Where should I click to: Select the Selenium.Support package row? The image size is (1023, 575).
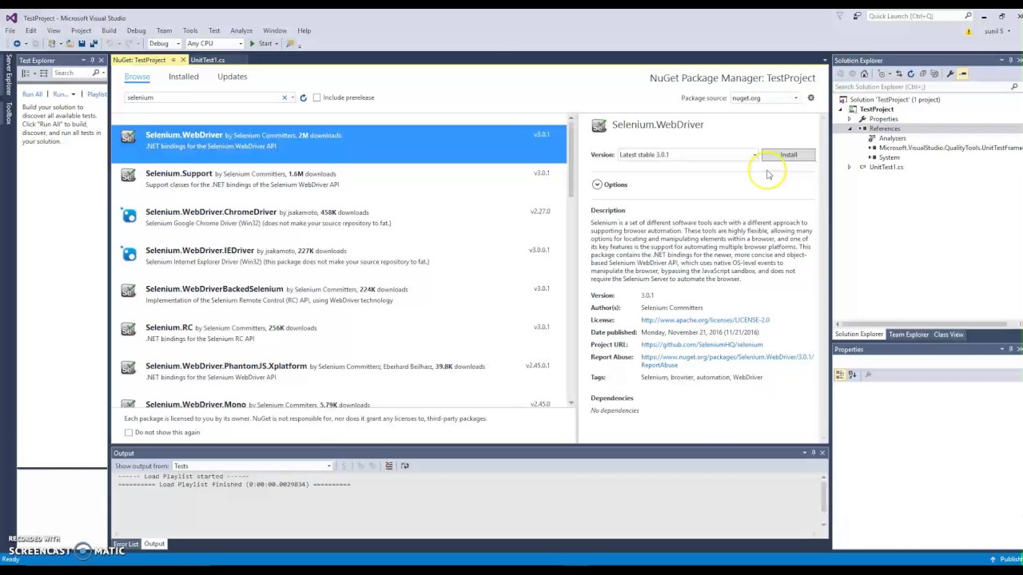(340, 179)
